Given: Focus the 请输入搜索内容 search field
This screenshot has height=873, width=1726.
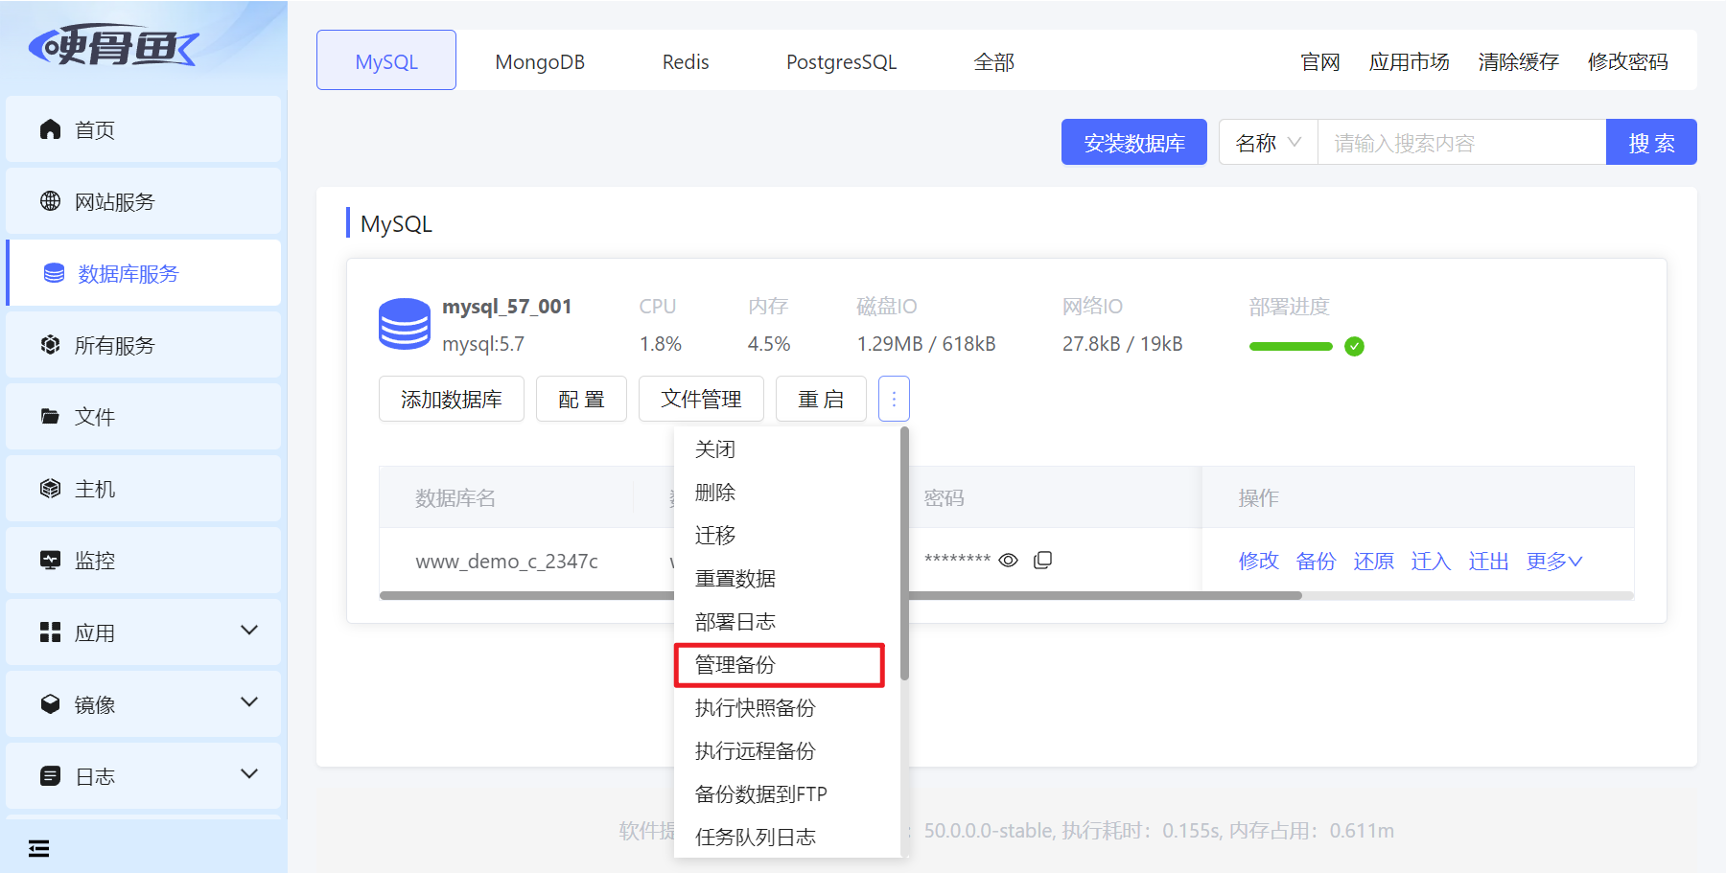Looking at the screenshot, I should [1461, 142].
